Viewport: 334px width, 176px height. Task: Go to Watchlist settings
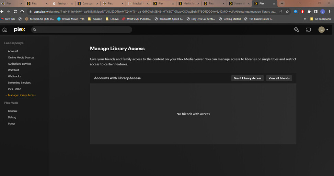(x=13, y=70)
